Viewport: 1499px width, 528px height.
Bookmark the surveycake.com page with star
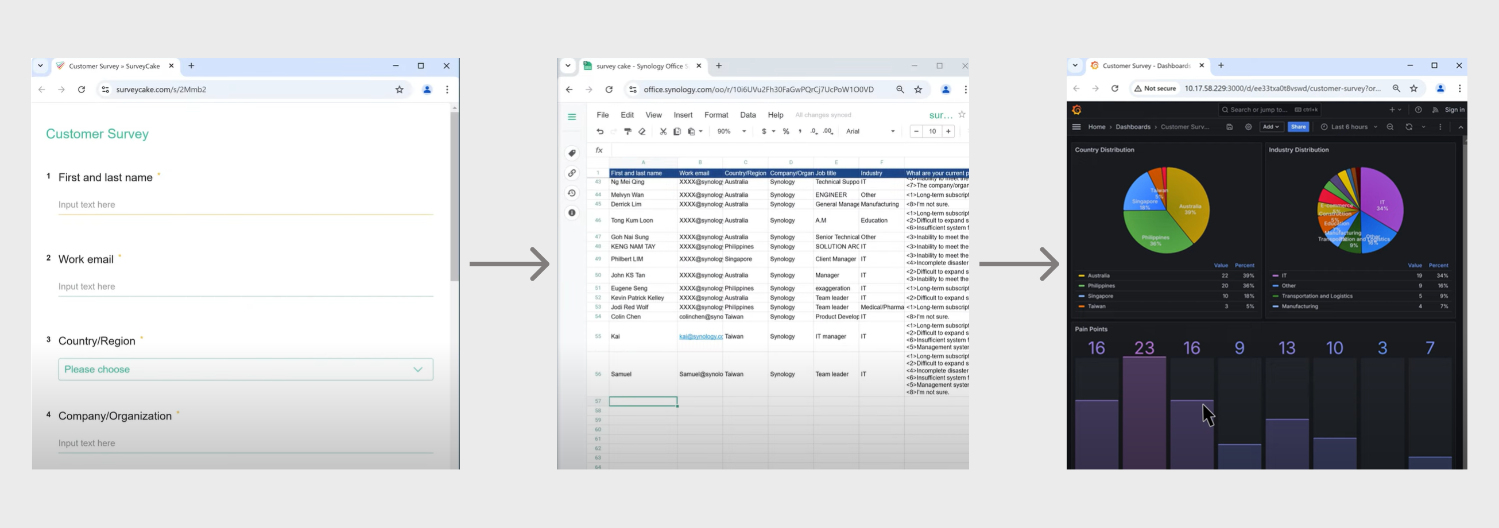tap(400, 90)
